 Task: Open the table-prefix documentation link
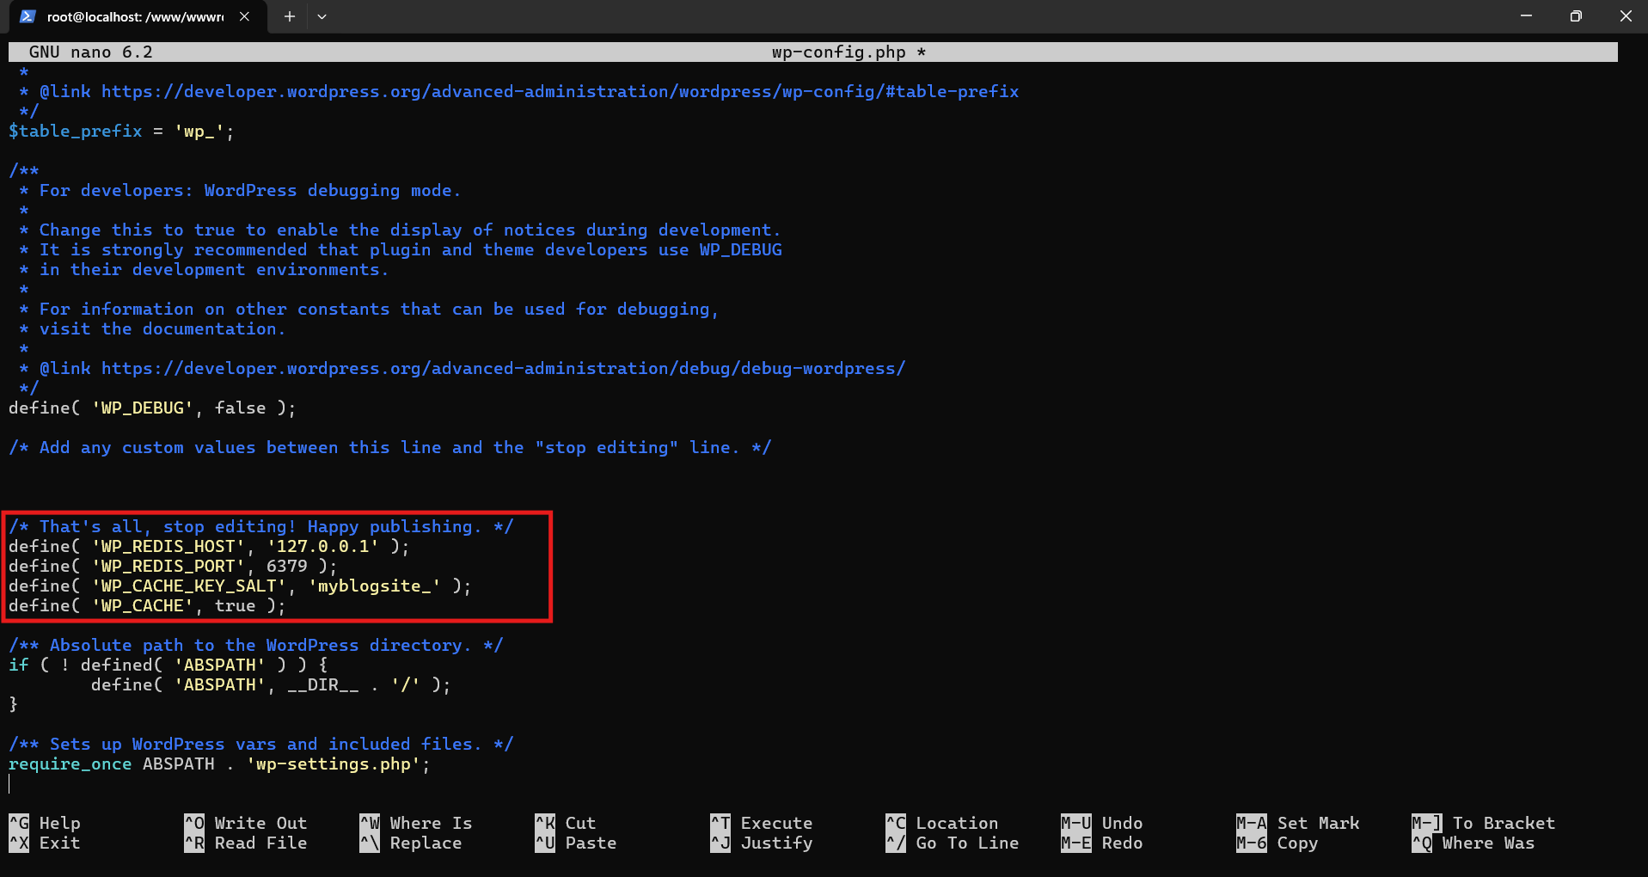tap(559, 91)
